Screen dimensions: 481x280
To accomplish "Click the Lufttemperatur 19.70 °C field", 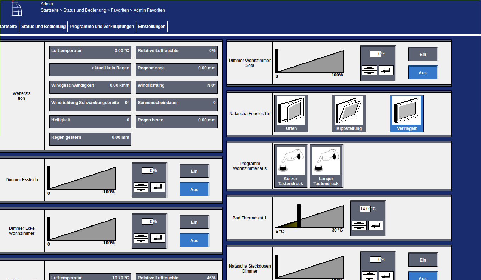I will (x=90, y=277).
